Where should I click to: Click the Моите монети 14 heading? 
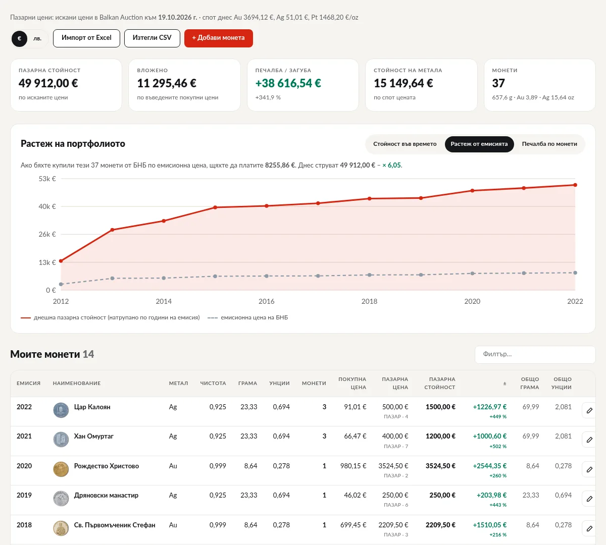[52, 354]
